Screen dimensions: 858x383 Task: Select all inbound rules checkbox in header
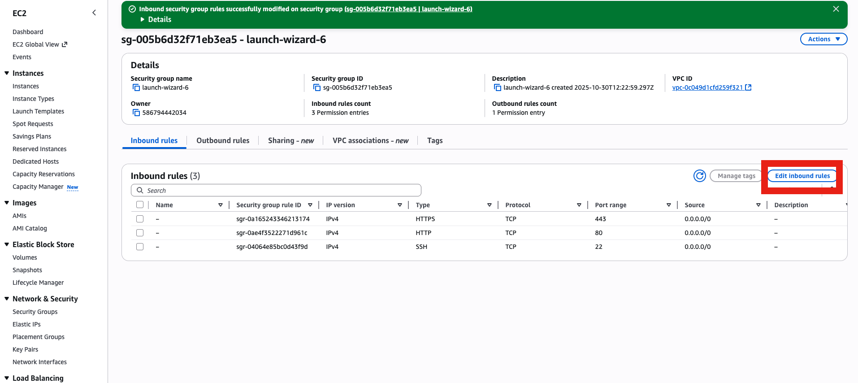140,205
